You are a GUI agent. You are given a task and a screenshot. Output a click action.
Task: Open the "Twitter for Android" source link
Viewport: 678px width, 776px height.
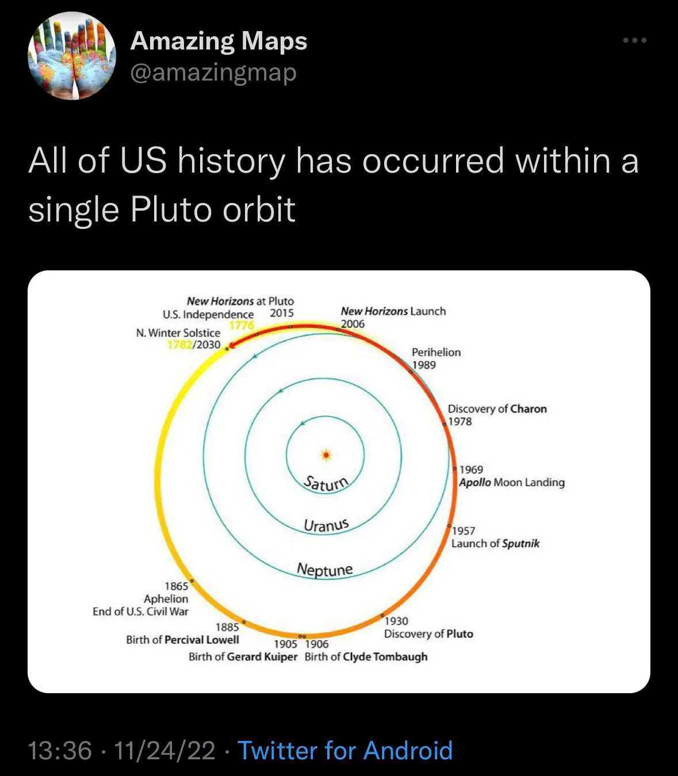coord(345,751)
